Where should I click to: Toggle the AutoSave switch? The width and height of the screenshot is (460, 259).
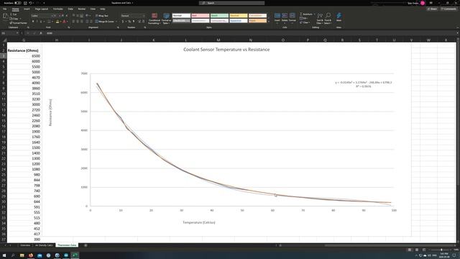[17, 3]
